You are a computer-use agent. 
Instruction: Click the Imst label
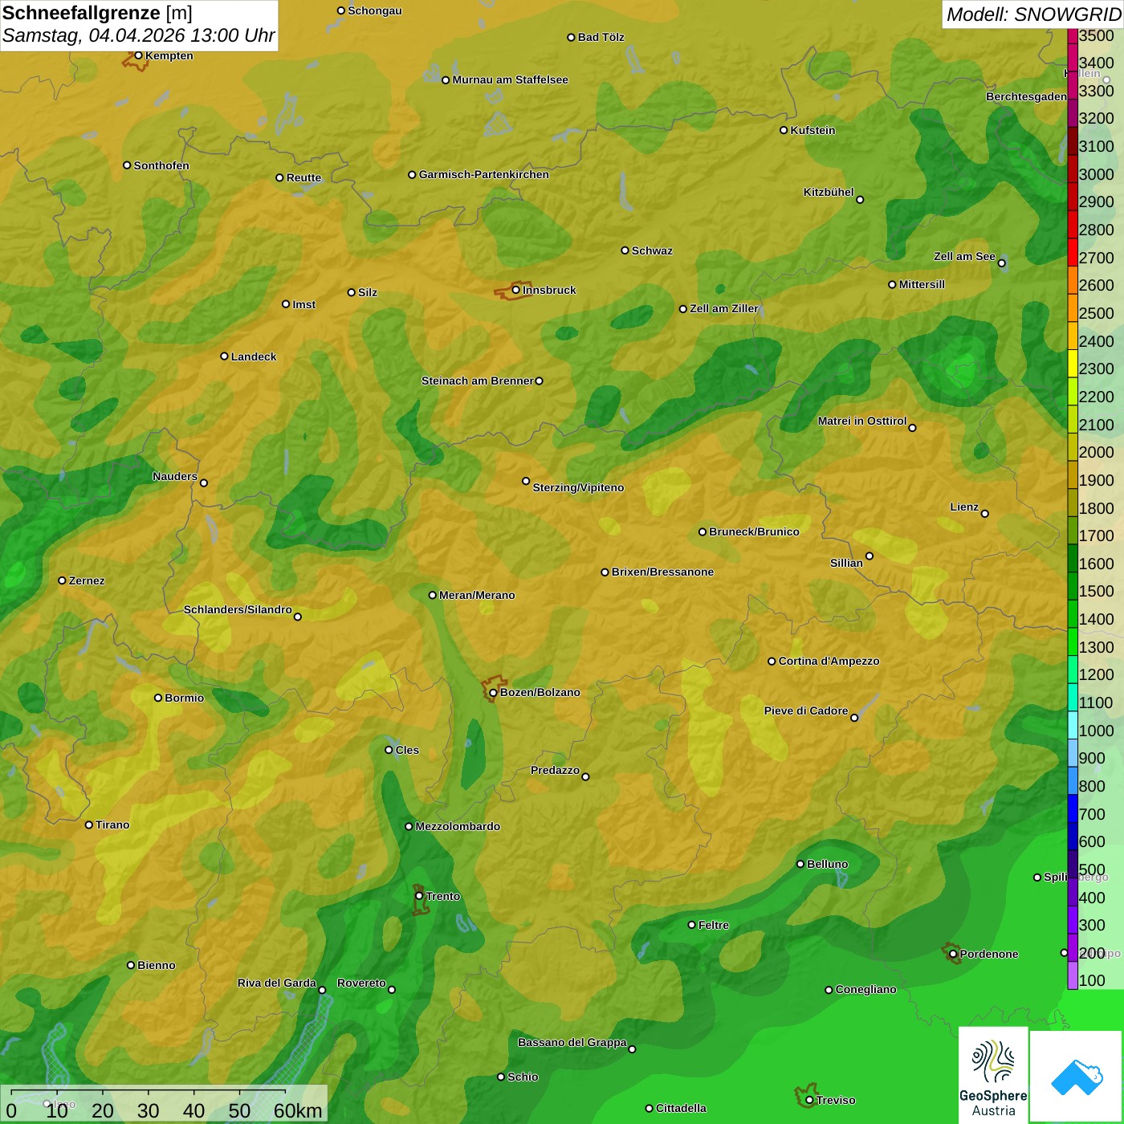point(303,304)
